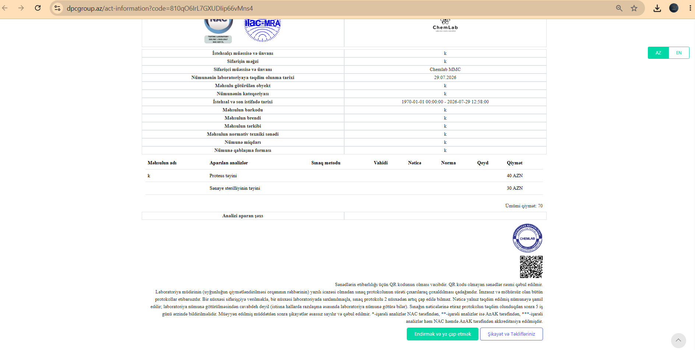Select the production and expiry date range value
Screen dimensions: 695x350
point(445,102)
